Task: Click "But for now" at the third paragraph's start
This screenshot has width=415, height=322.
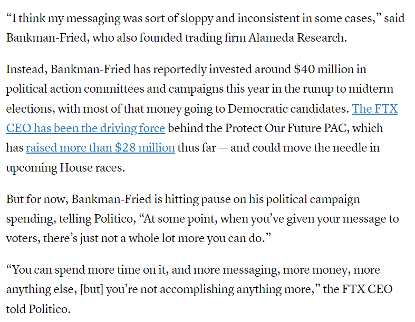Action: [x=35, y=199]
